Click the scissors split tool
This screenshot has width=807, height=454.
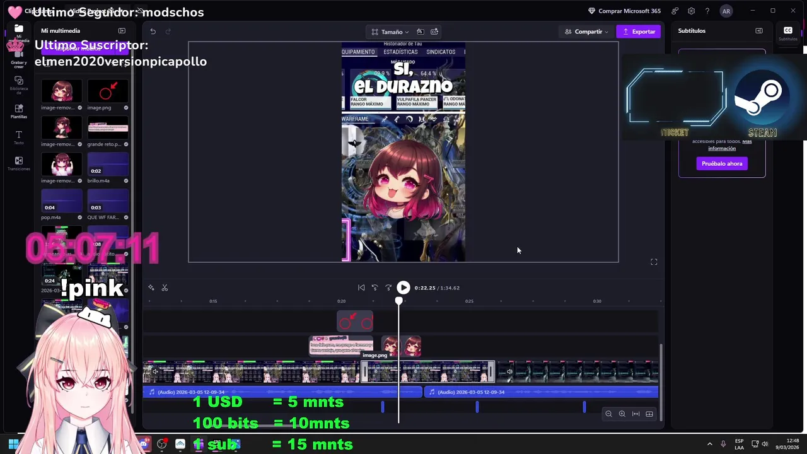click(x=165, y=288)
